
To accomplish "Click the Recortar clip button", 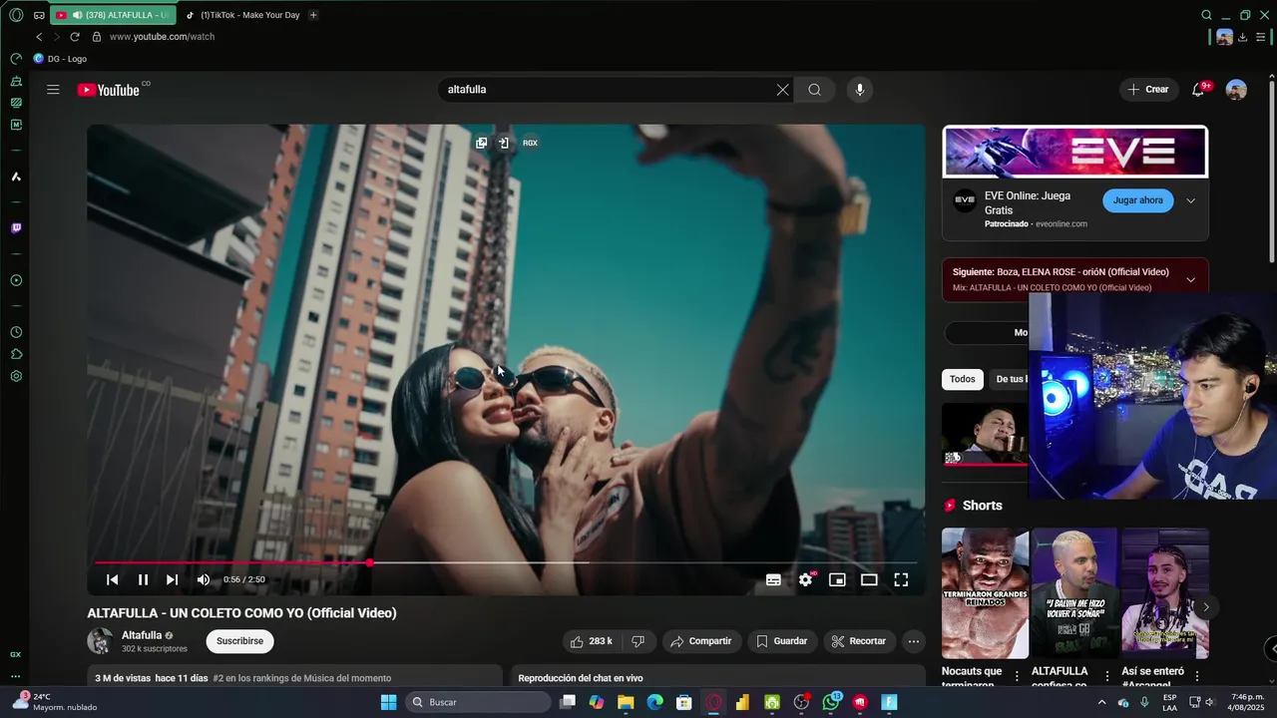I will click(x=859, y=641).
